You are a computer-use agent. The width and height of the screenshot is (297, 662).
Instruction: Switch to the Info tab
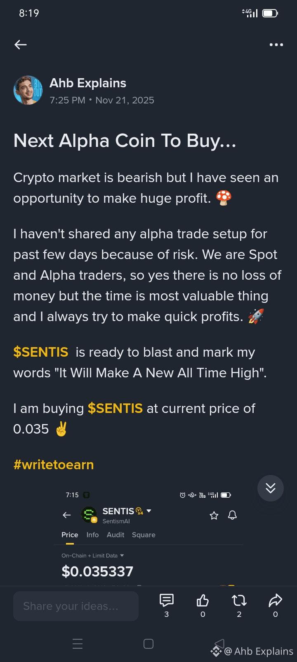92,535
